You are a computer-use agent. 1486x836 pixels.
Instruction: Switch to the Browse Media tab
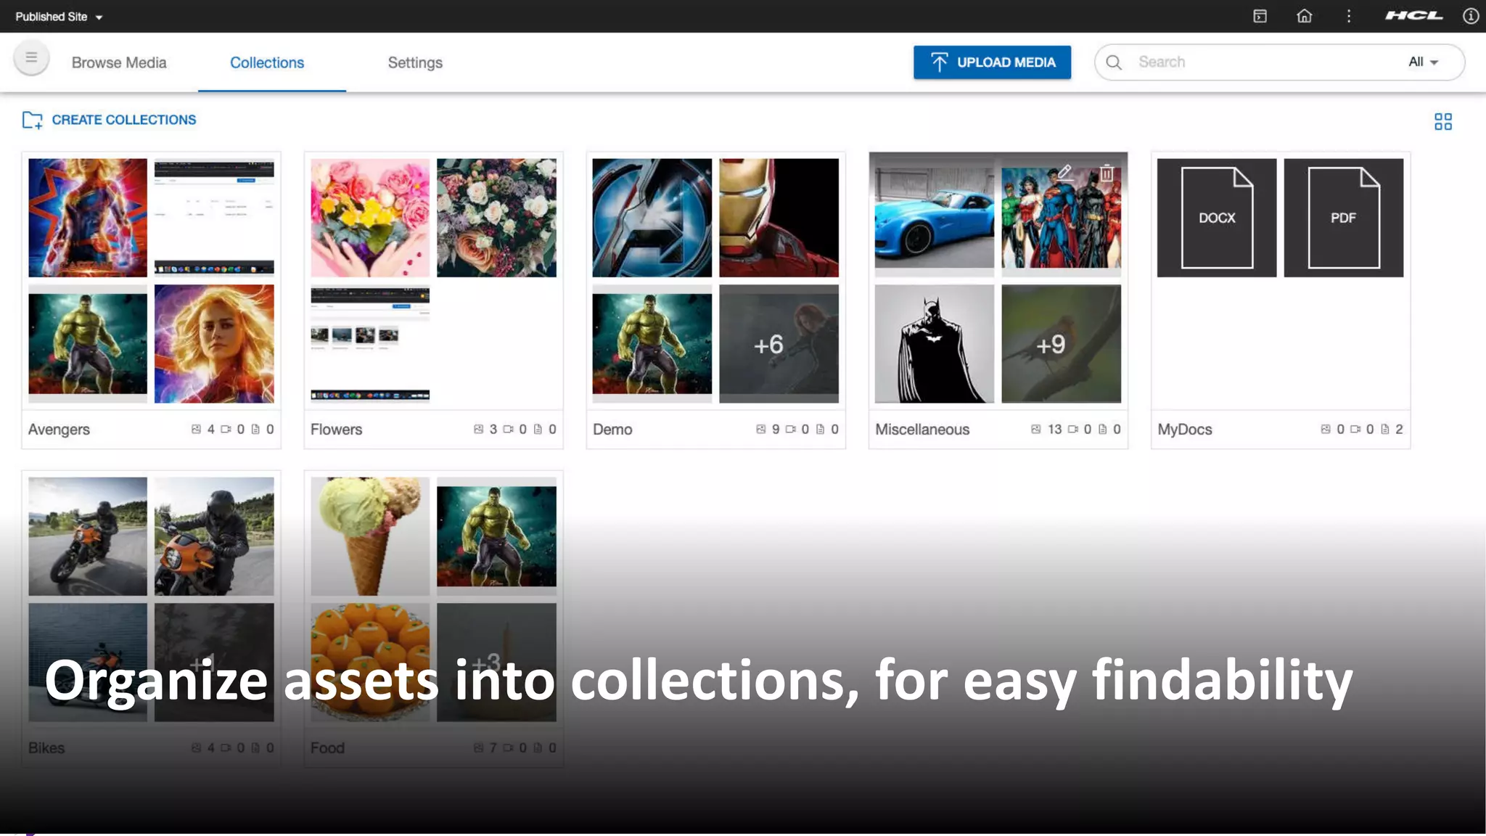[119, 62]
